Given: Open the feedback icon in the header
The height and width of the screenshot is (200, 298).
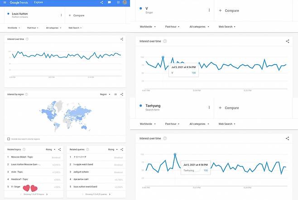Looking at the screenshot, I should [x=109, y=2].
